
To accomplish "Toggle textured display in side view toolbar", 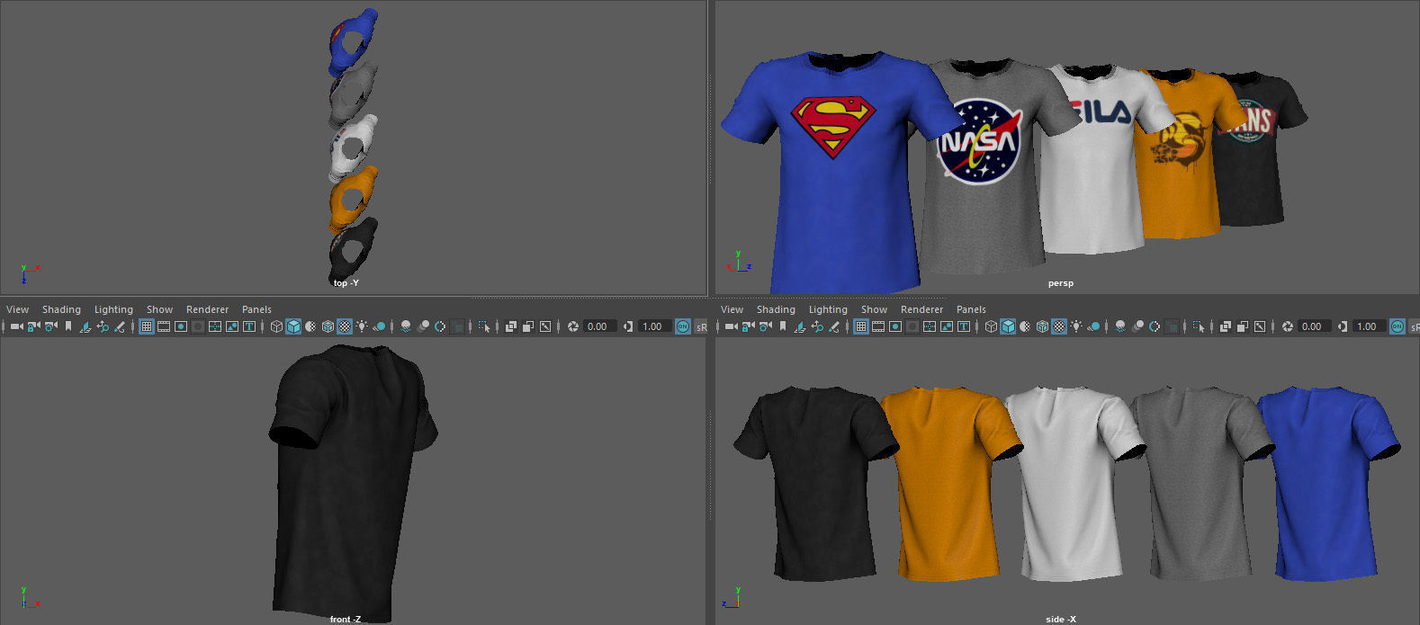I will point(1058,326).
